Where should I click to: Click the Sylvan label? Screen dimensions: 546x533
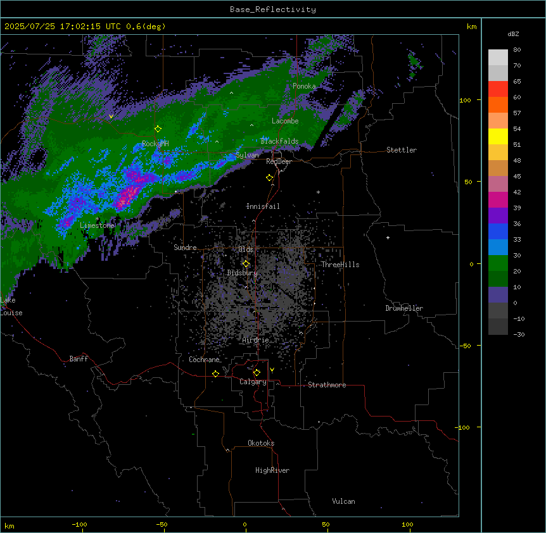247,156
